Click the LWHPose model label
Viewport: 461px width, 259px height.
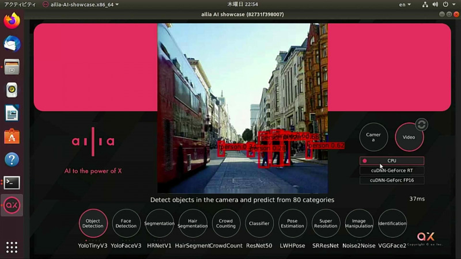(x=292, y=246)
